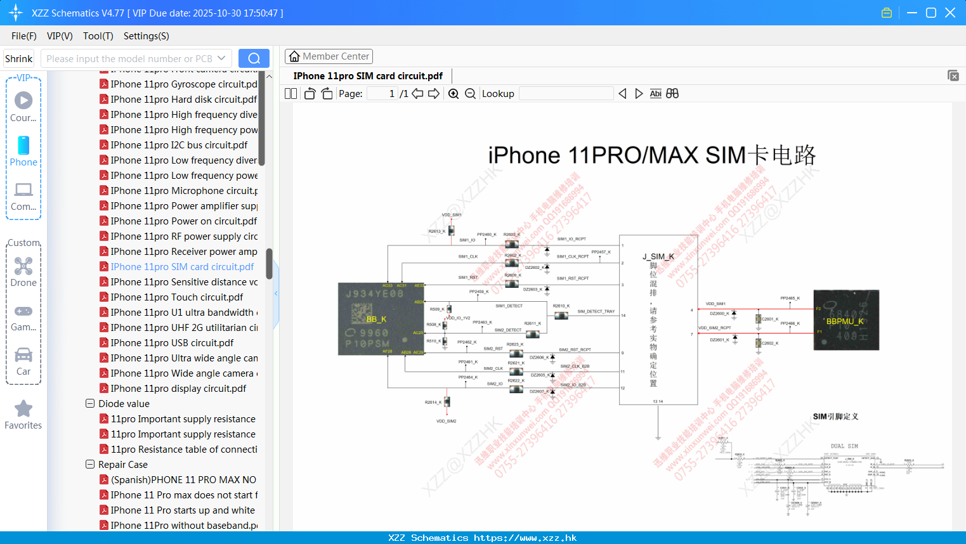The image size is (966, 544).
Task: Collapse the Repair Case folder
Action: pos(90,464)
